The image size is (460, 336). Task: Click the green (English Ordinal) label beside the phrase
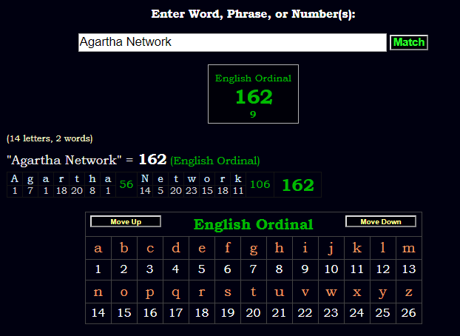[215, 161]
